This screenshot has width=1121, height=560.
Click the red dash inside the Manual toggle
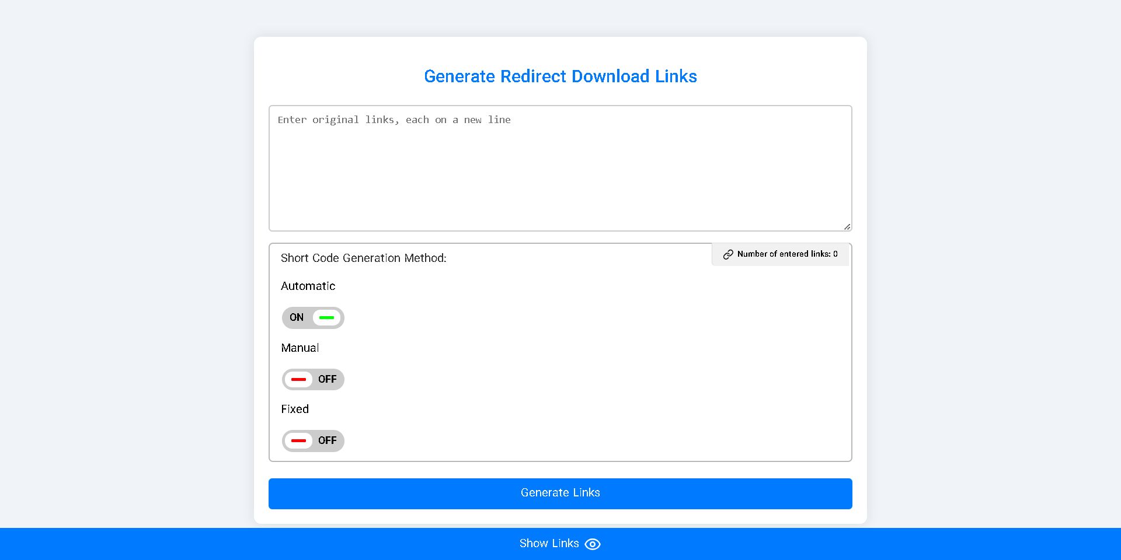300,379
